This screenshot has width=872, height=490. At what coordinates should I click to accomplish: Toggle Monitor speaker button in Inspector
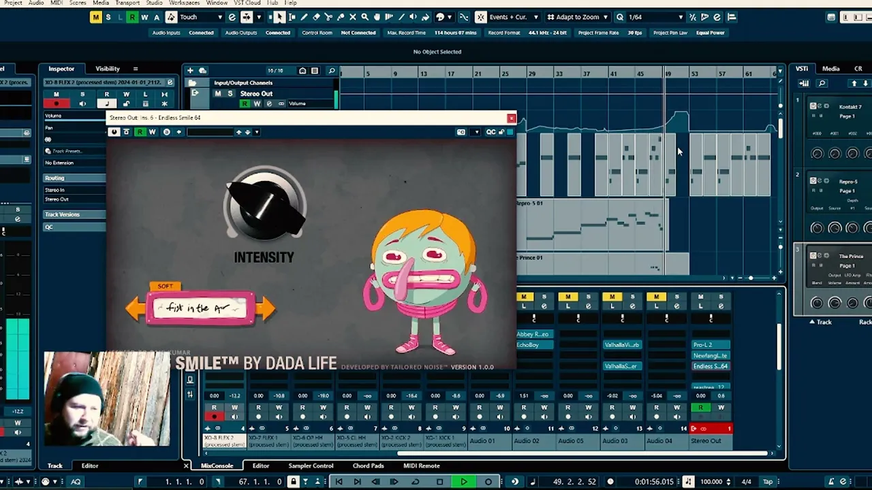(x=82, y=103)
